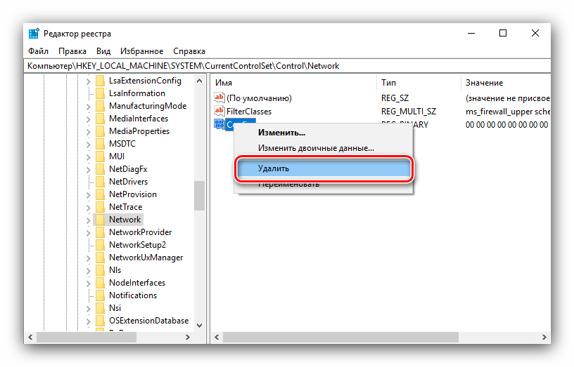Screen dimensions: 574x367
Task: Click the Тип column header
Action: click(388, 83)
